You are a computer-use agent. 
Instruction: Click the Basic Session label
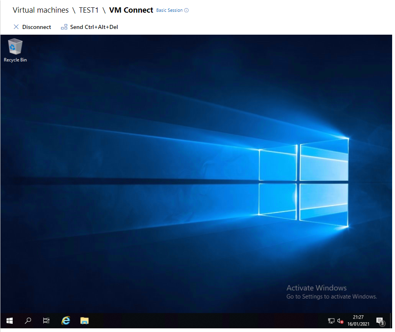(x=169, y=11)
